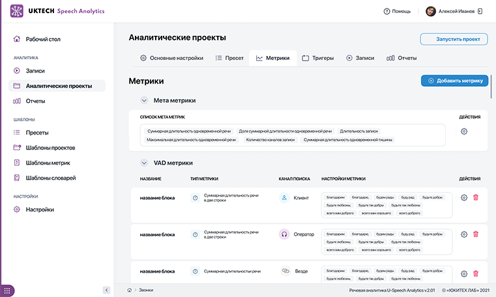Open the Основные настройки tab
The width and height of the screenshot is (496, 297).
point(173,58)
